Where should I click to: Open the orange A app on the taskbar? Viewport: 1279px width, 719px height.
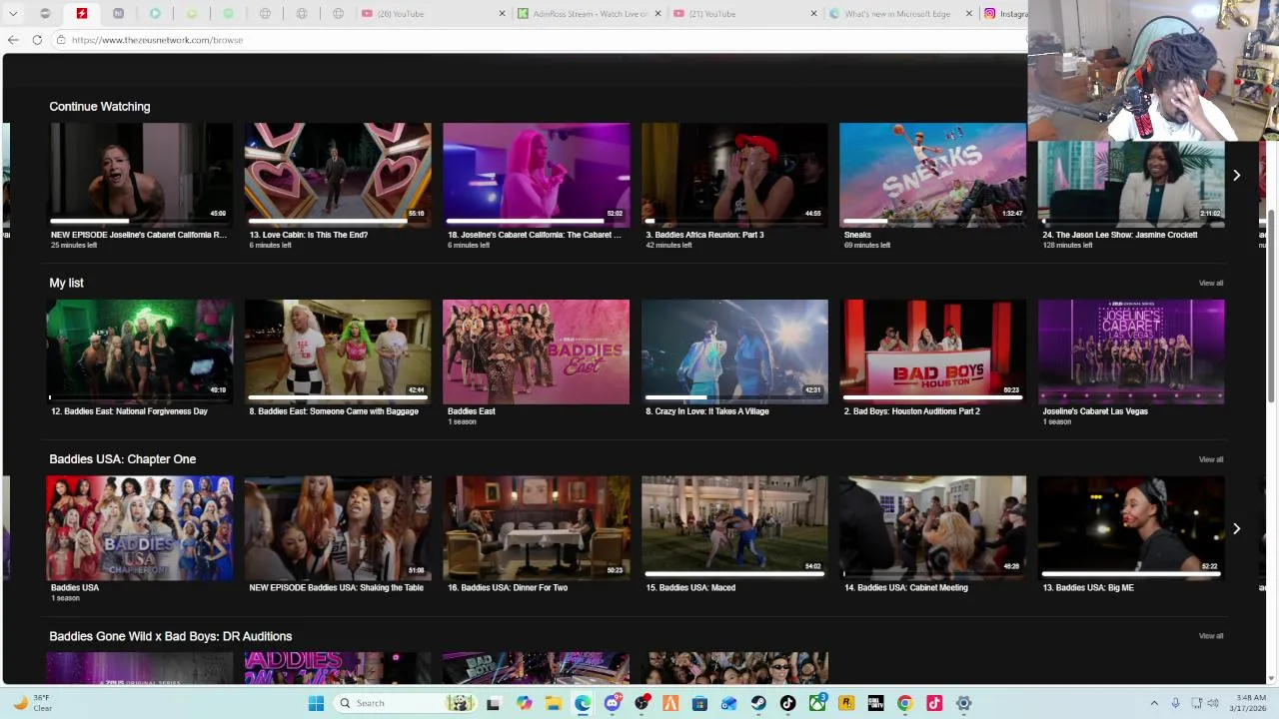tap(670, 703)
